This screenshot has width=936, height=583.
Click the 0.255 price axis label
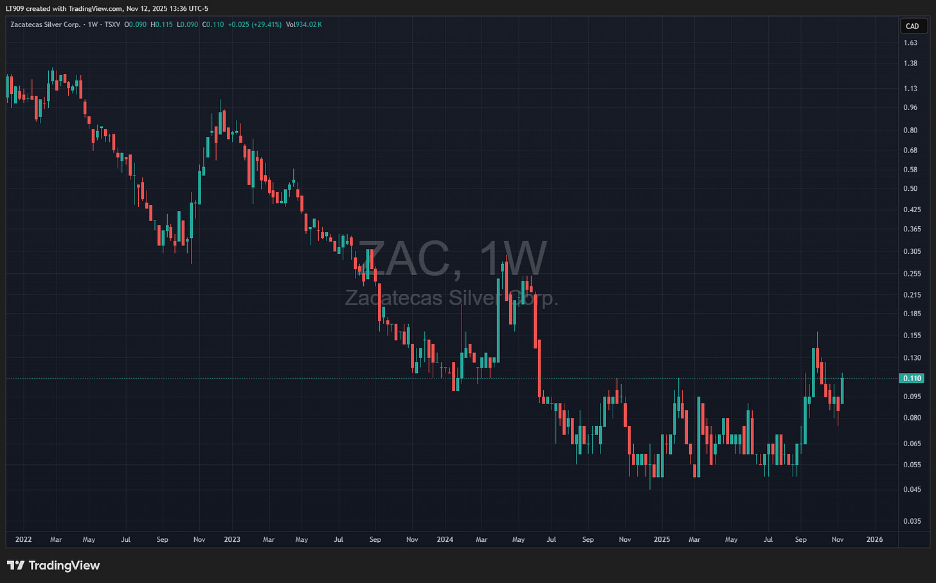[912, 273]
